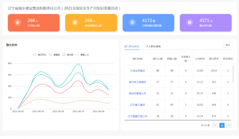Image resolution: width=239 pixels, height=139 pixels.
Task: Click the 10.83 average score cell
Action: [x=200, y=105]
